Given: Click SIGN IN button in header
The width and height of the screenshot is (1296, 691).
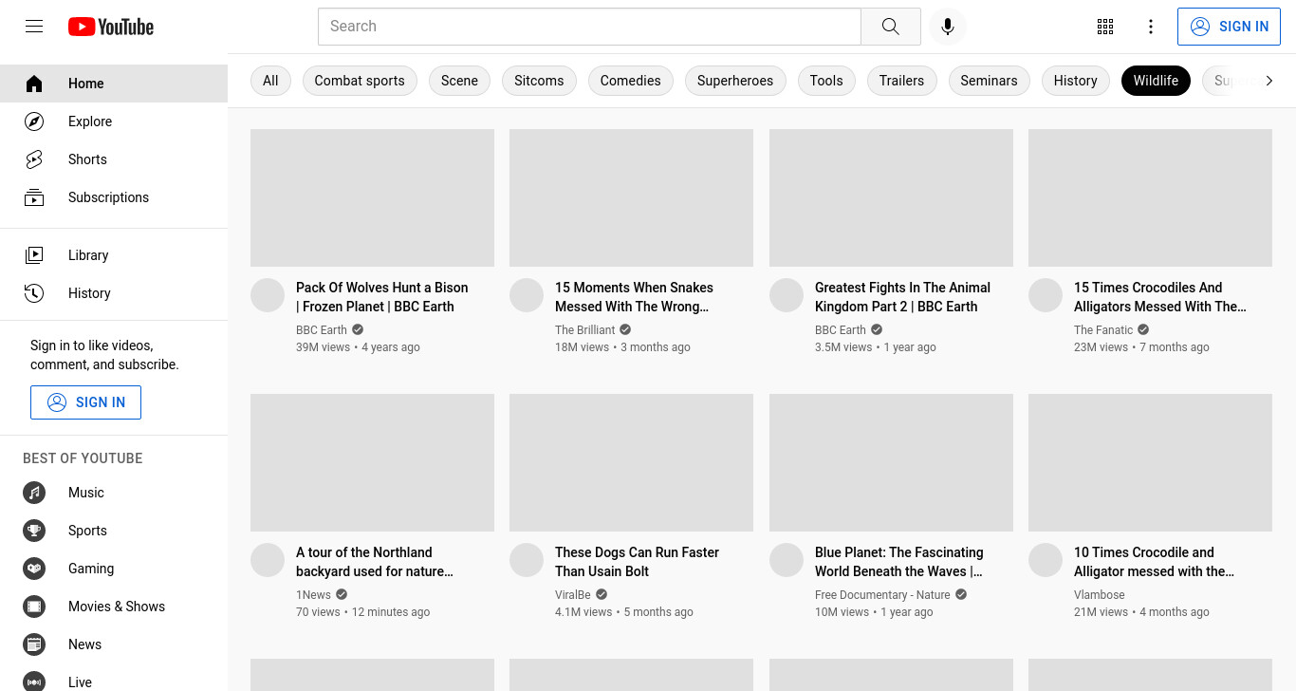Looking at the screenshot, I should (x=1229, y=27).
